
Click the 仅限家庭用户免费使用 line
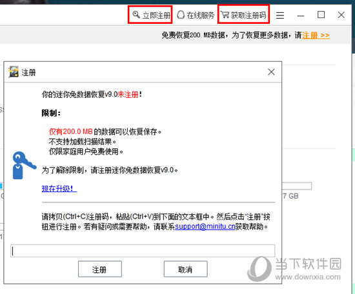coord(86,152)
